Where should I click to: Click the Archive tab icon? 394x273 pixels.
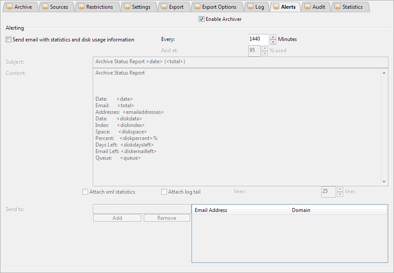coord(9,7)
